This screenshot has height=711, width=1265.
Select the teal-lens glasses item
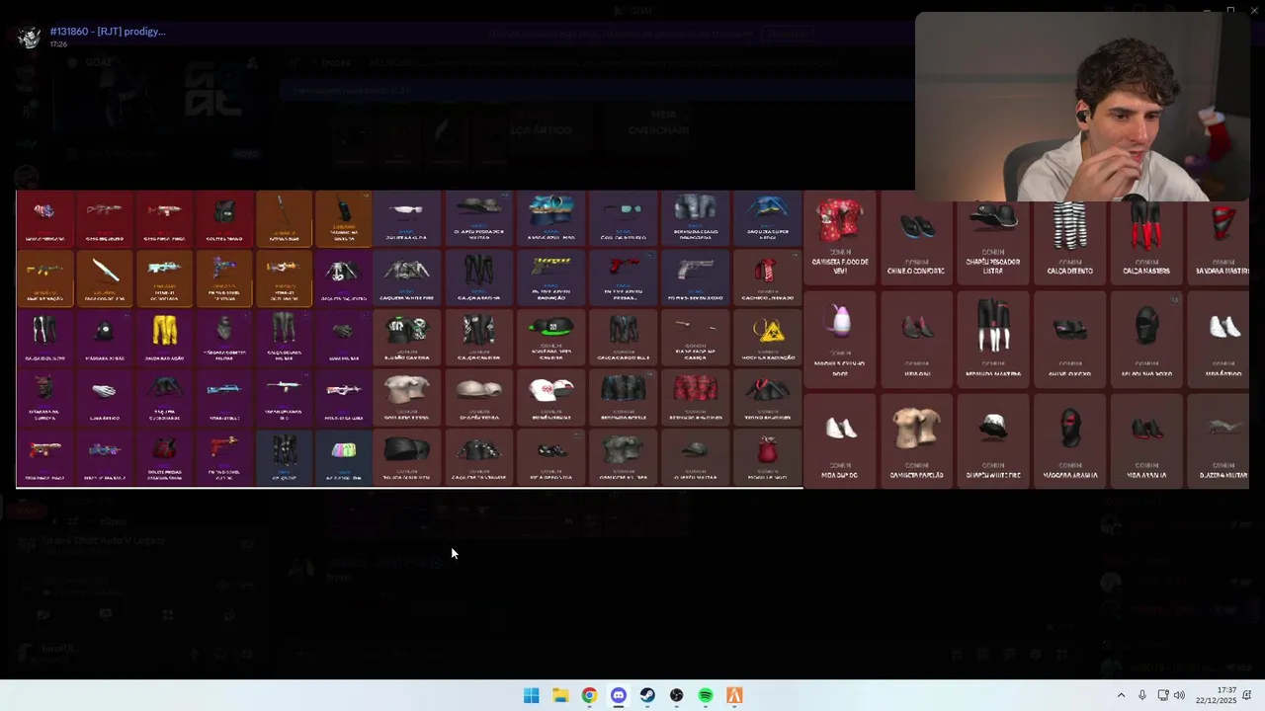[x=623, y=217]
